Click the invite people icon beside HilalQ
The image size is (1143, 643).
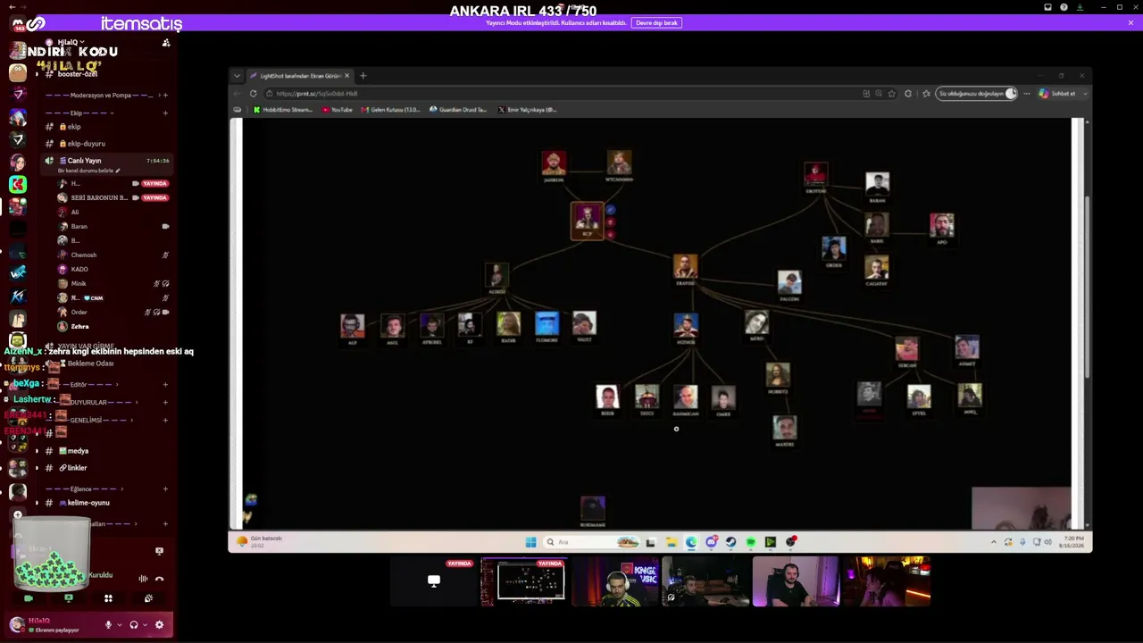(x=166, y=42)
